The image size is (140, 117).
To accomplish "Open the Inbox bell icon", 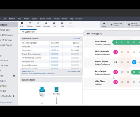I will (104, 23).
